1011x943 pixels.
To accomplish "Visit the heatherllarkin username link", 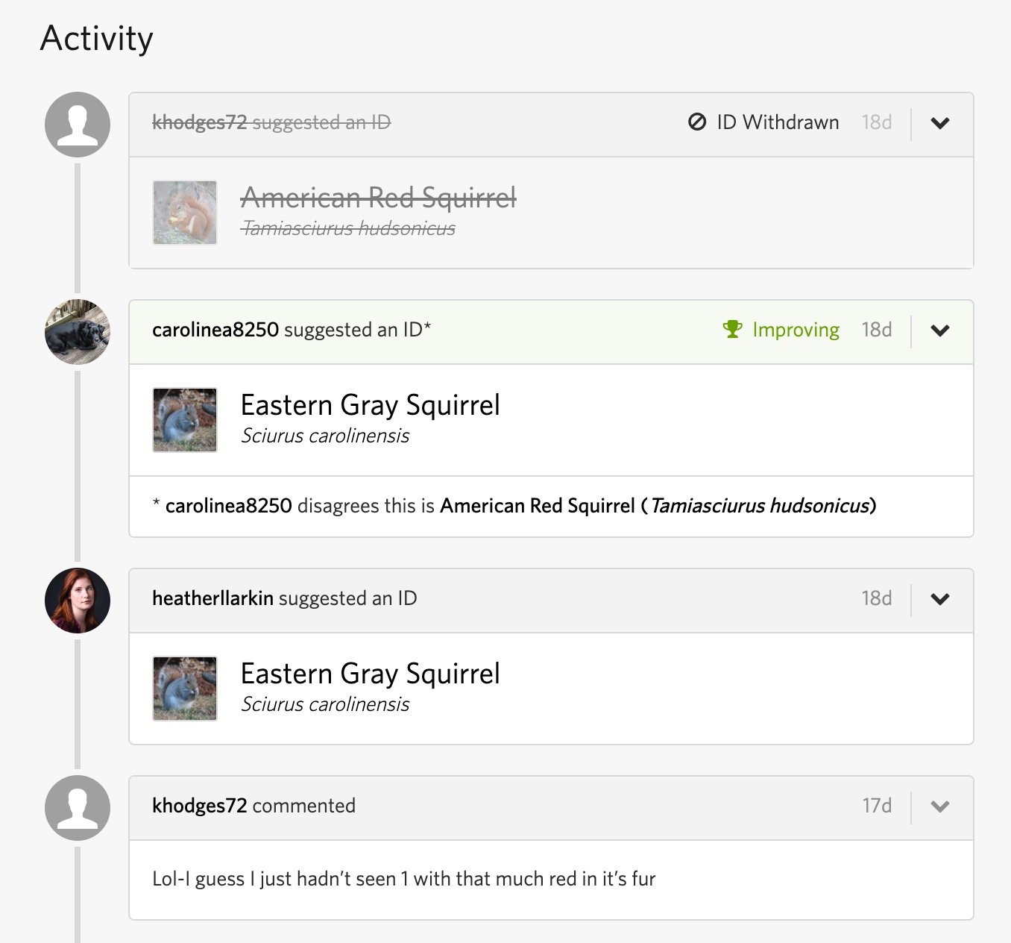I will (x=212, y=598).
